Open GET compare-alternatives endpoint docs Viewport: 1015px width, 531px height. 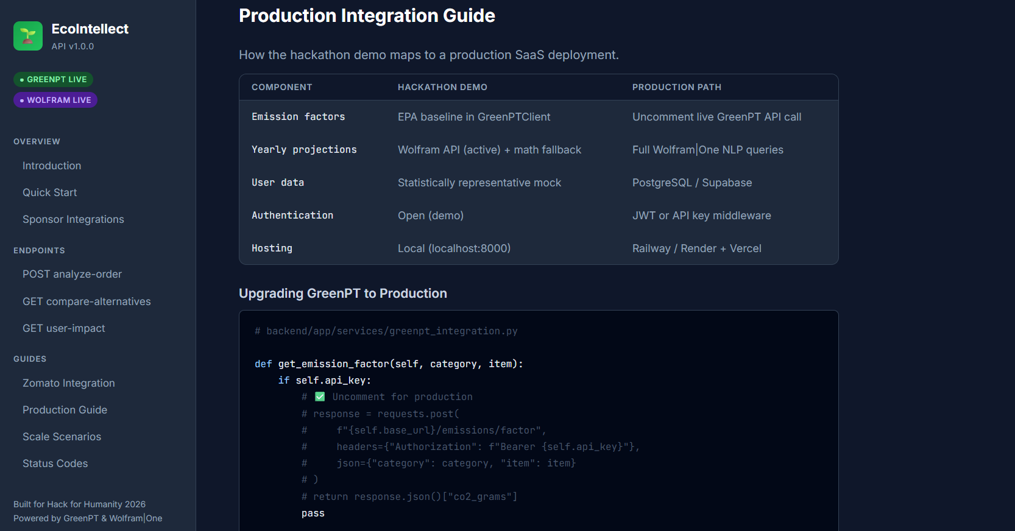coord(87,301)
